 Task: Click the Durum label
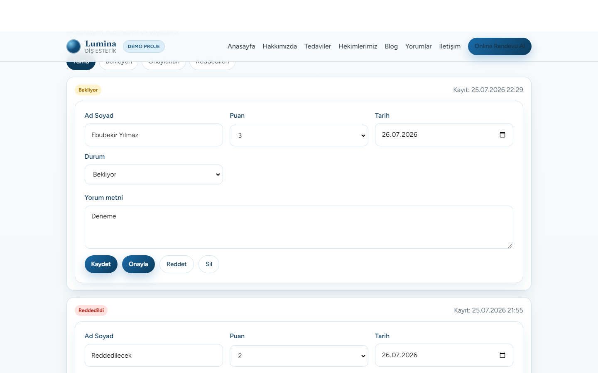tap(95, 157)
